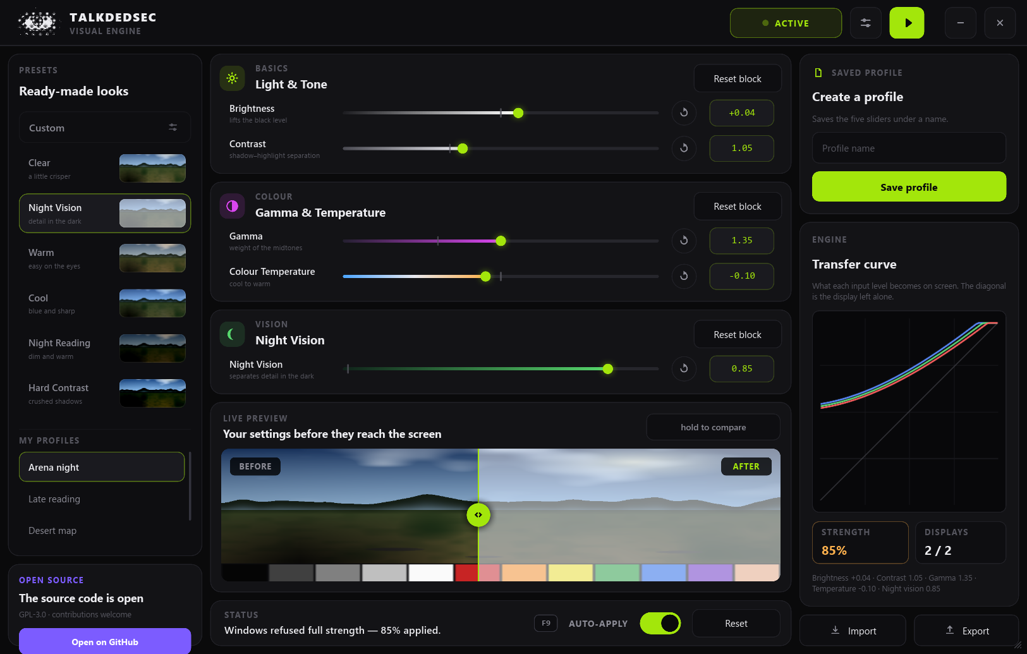Click the Brightness slider handle
The height and width of the screenshot is (654, 1027).
[x=518, y=113]
